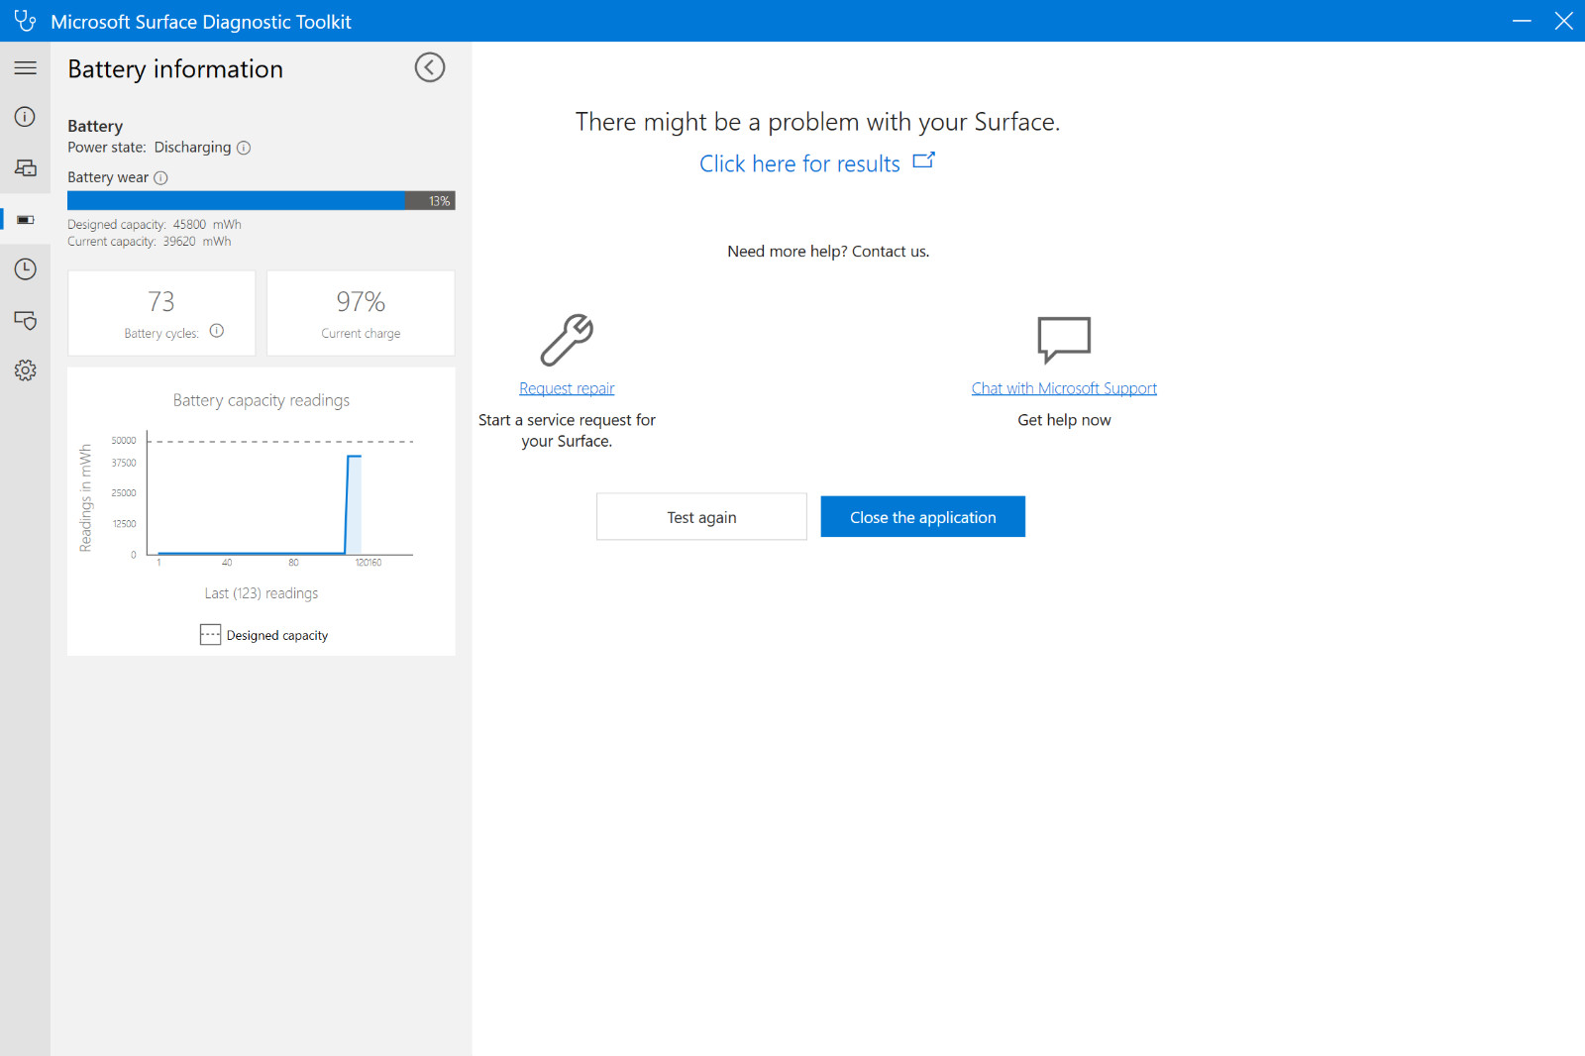Click the external link results icon
Image resolution: width=1585 pixels, height=1056 pixels.
point(923,160)
